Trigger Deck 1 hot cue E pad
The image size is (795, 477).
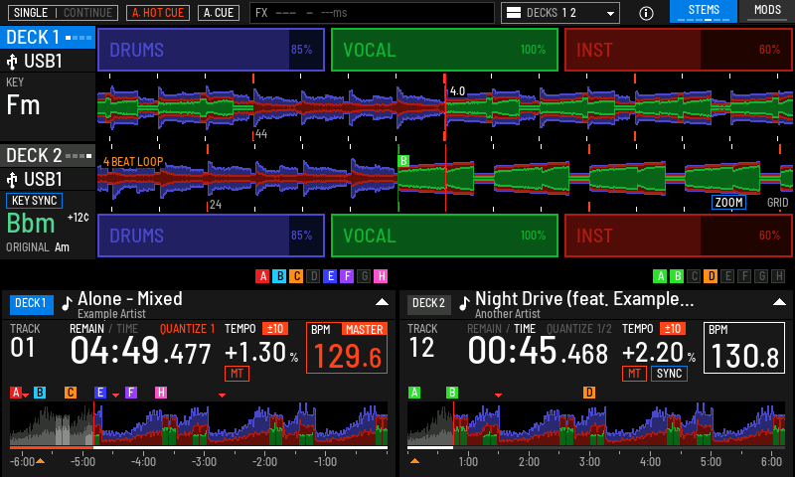pyautogui.click(x=330, y=276)
